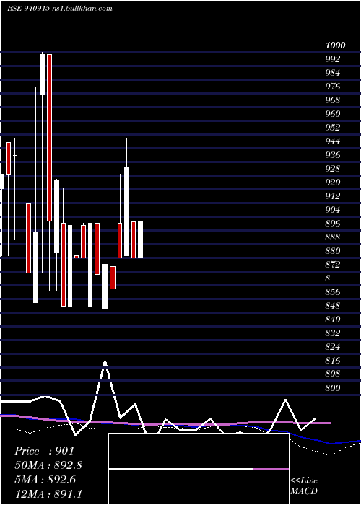
Task: Select the 992 price axis label
Action: click(x=333, y=59)
